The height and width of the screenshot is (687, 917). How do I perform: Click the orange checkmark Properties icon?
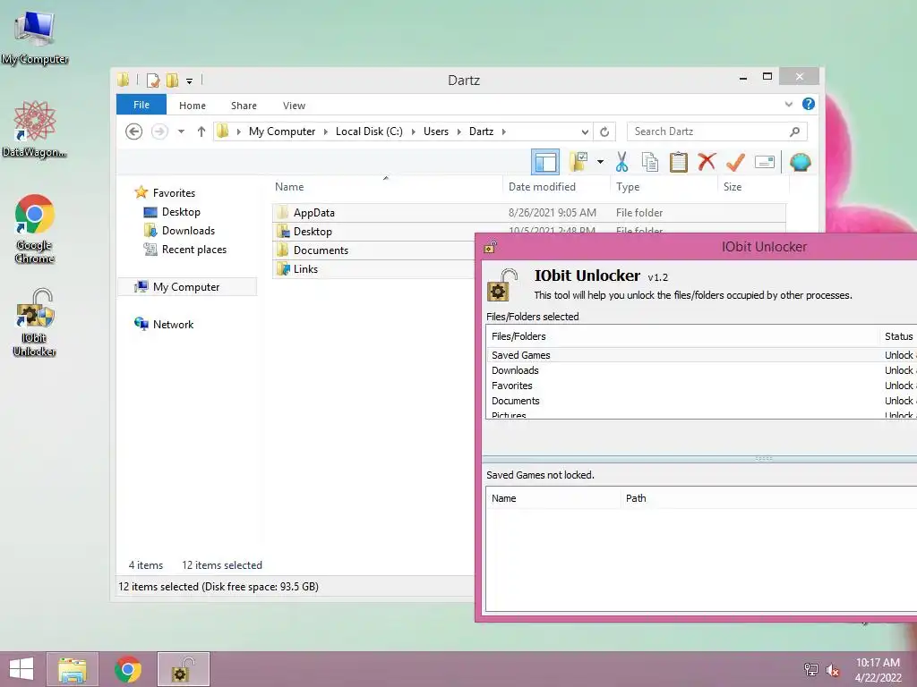pos(735,162)
